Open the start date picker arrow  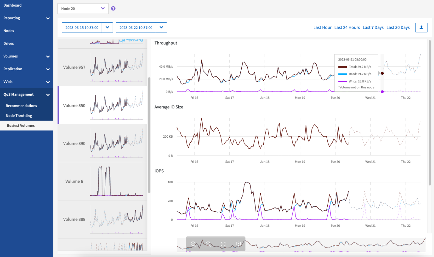(107, 28)
